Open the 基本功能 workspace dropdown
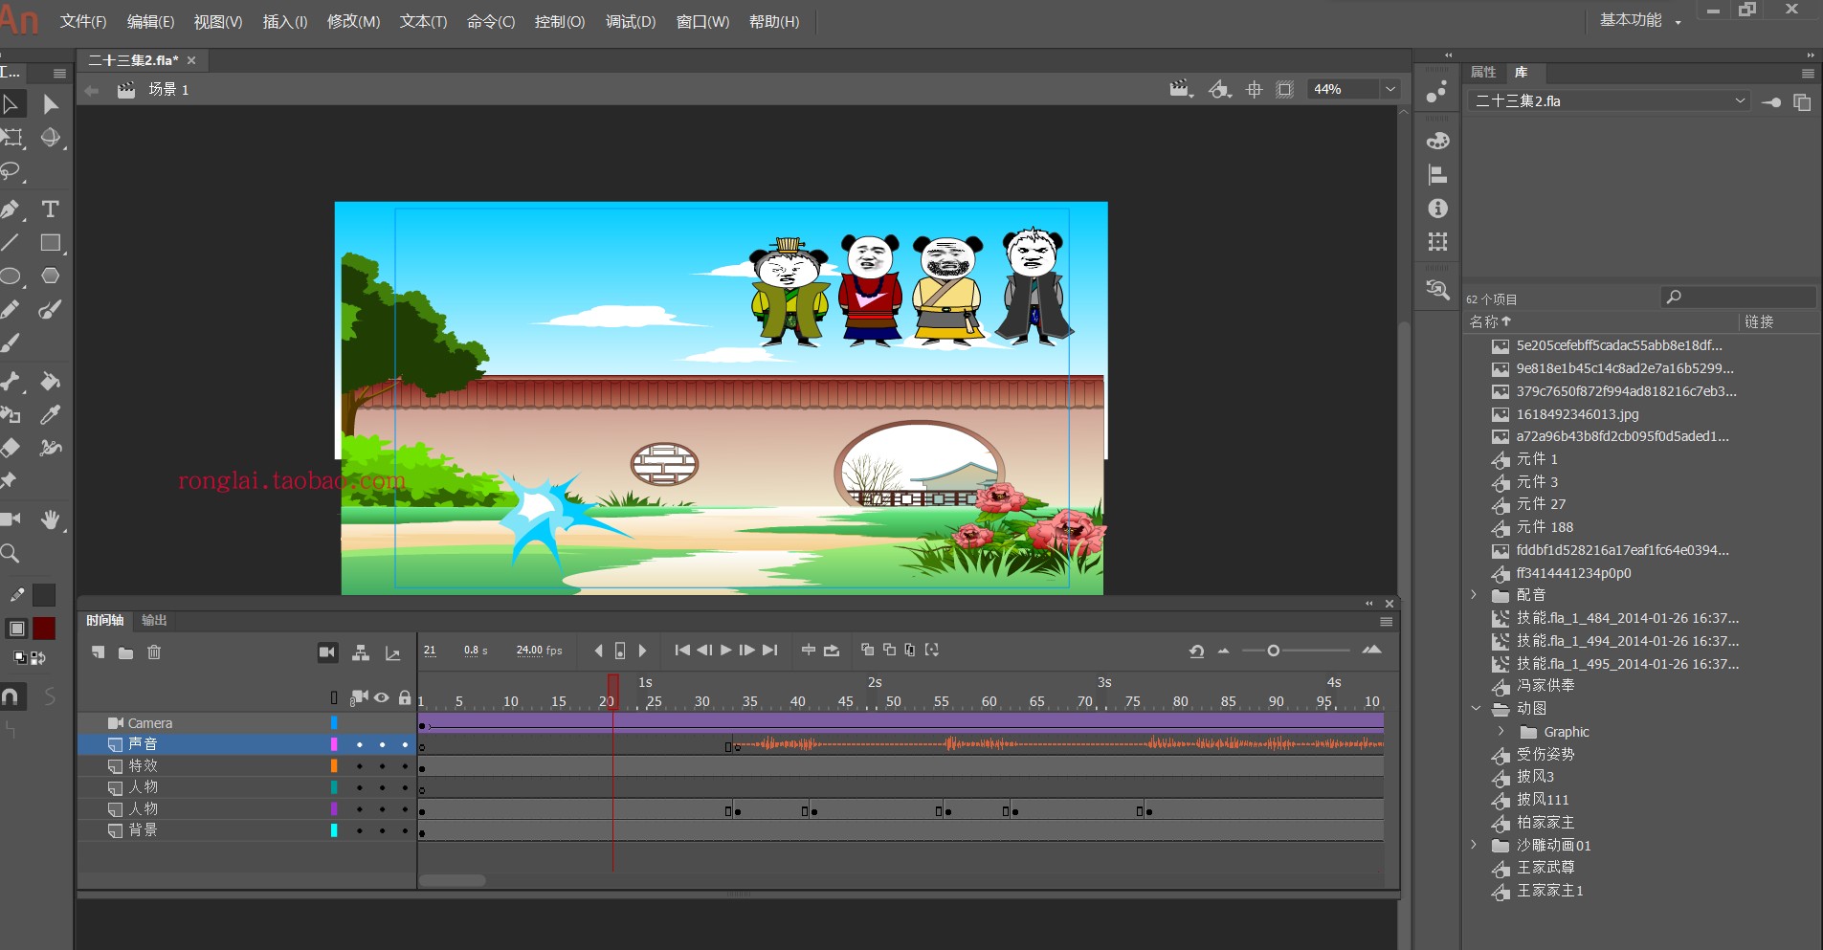The width and height of the screenshot is (1823, 950). 1640,20
